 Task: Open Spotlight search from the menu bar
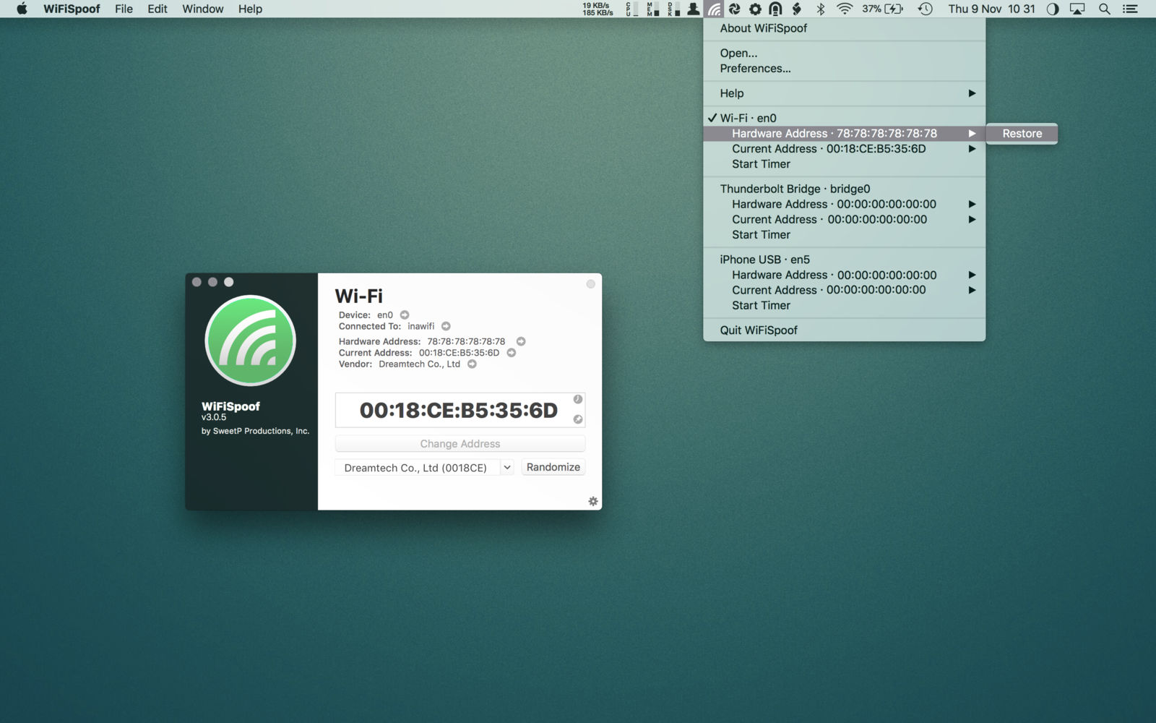tap(1103, 9)
